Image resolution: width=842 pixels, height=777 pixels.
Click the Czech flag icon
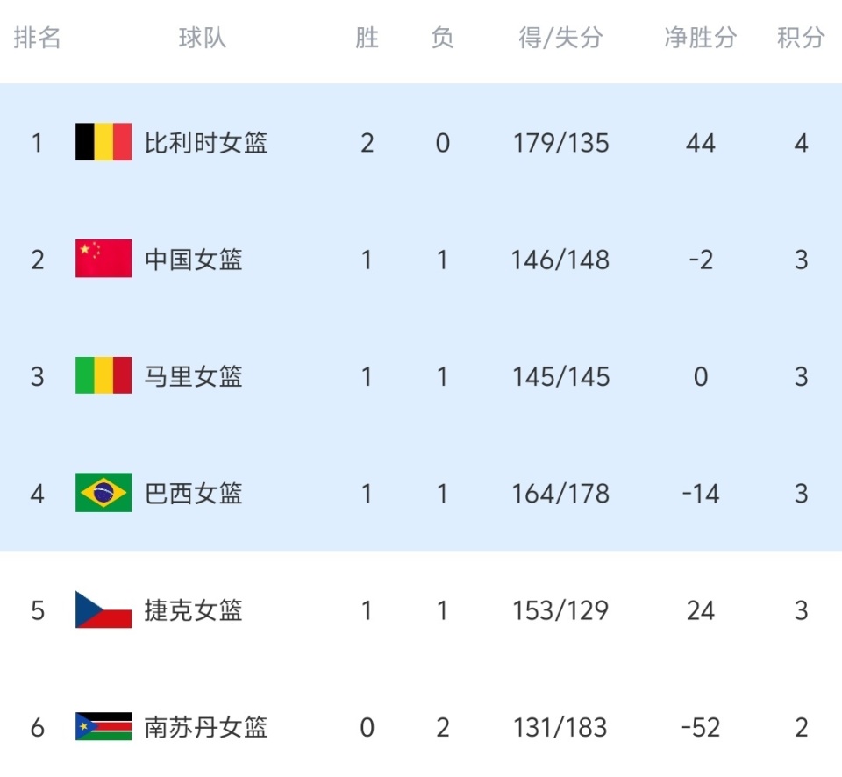(103, 610)
